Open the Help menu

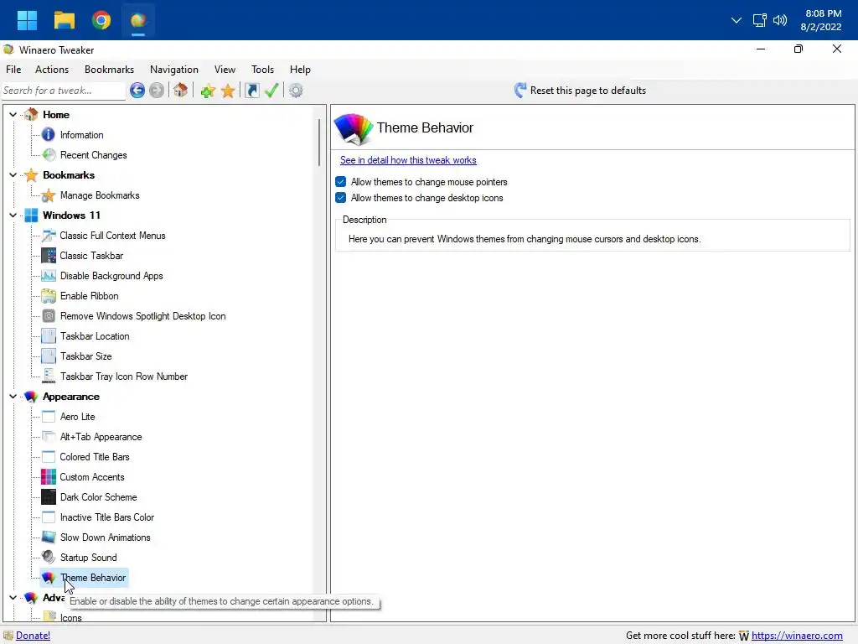tap(301, 70)
